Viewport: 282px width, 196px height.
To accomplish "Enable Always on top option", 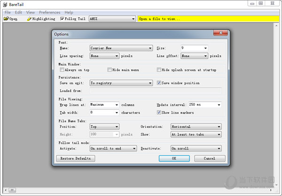I will tap(62, 70).
